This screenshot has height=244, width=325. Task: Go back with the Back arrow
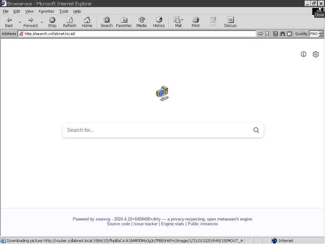[x=9, y=22]
